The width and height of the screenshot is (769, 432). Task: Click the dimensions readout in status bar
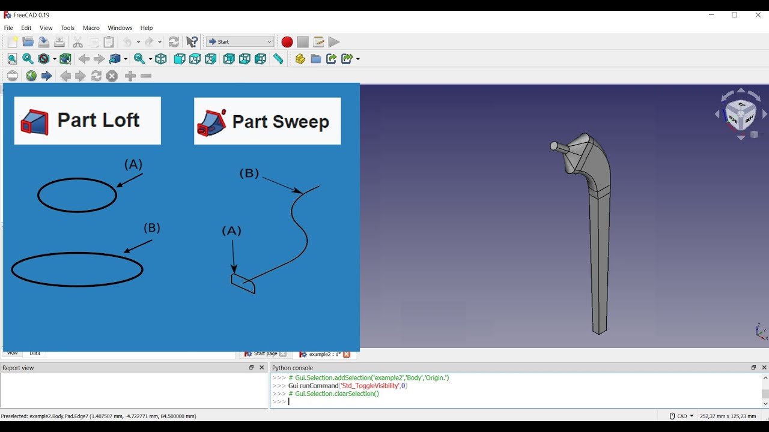click(728, 416)
